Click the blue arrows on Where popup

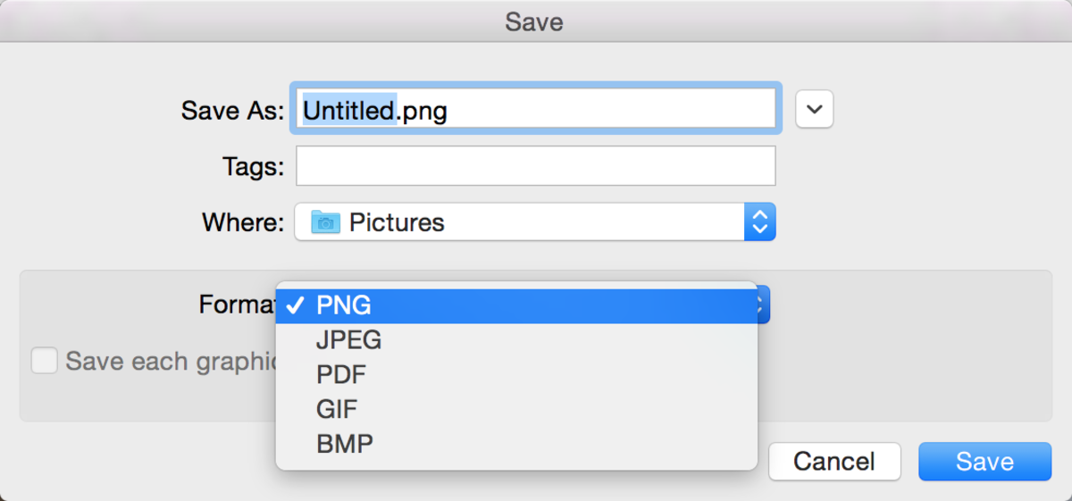point(759,221)
